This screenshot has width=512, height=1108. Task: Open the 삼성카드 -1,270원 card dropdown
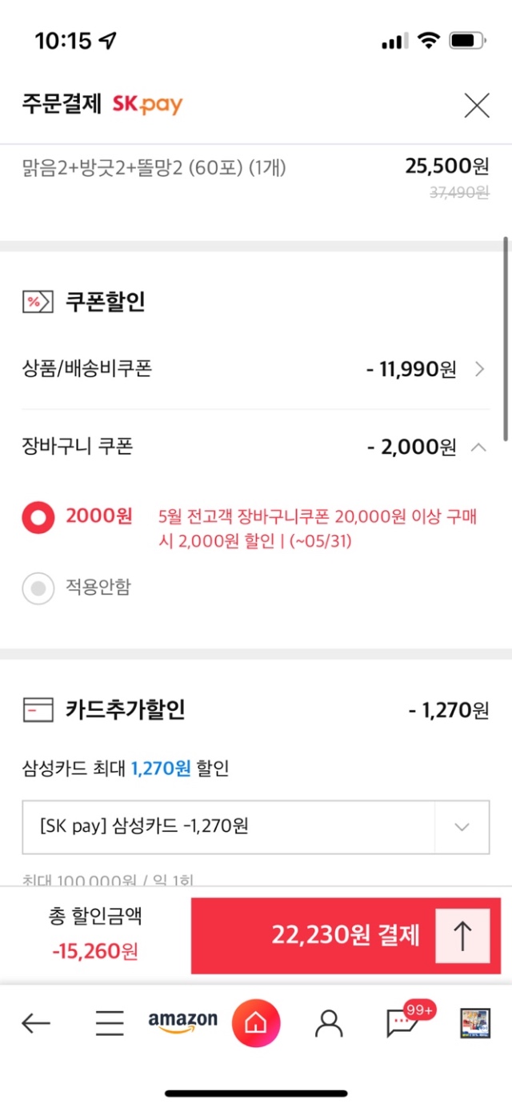256,826
